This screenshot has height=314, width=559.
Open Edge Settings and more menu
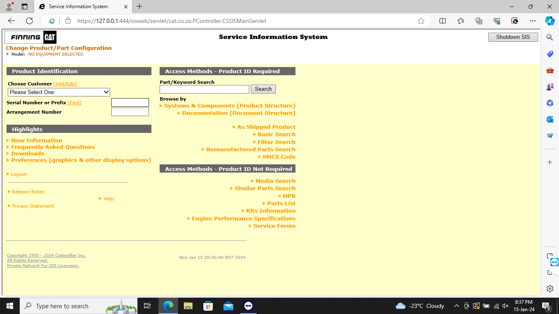[x=532, y=21]
